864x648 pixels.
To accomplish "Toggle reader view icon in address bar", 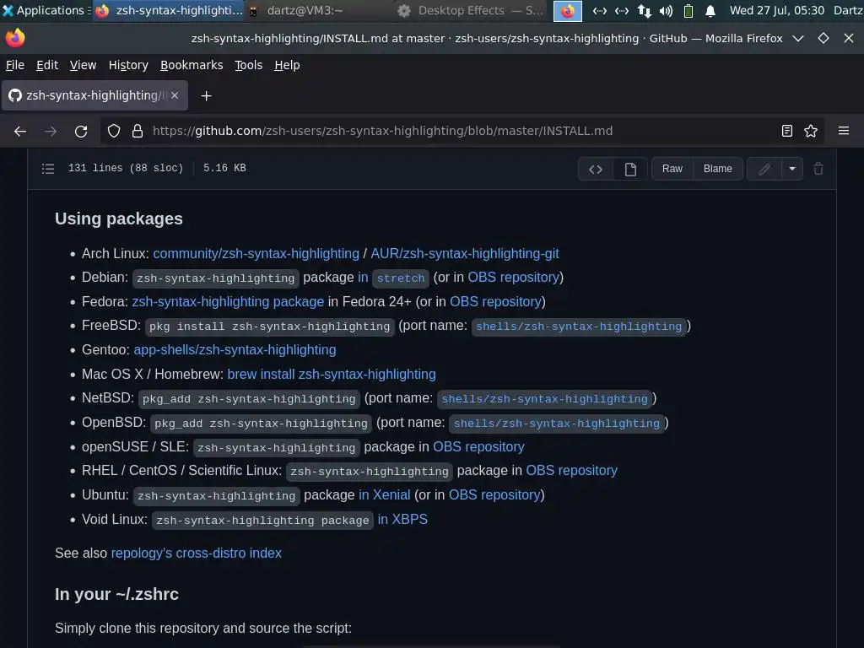I will point(787,131).
